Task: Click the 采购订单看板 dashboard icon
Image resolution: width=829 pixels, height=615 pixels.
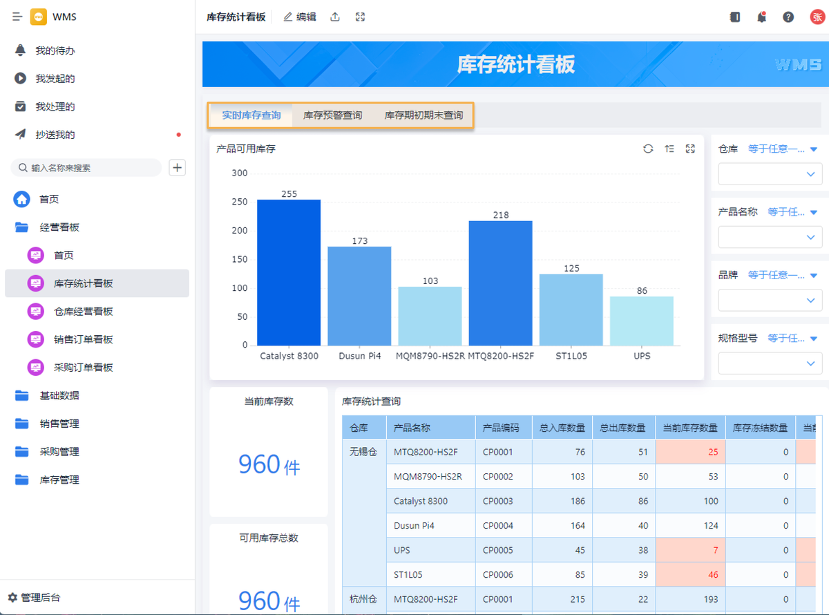Action: coord(35,367)
